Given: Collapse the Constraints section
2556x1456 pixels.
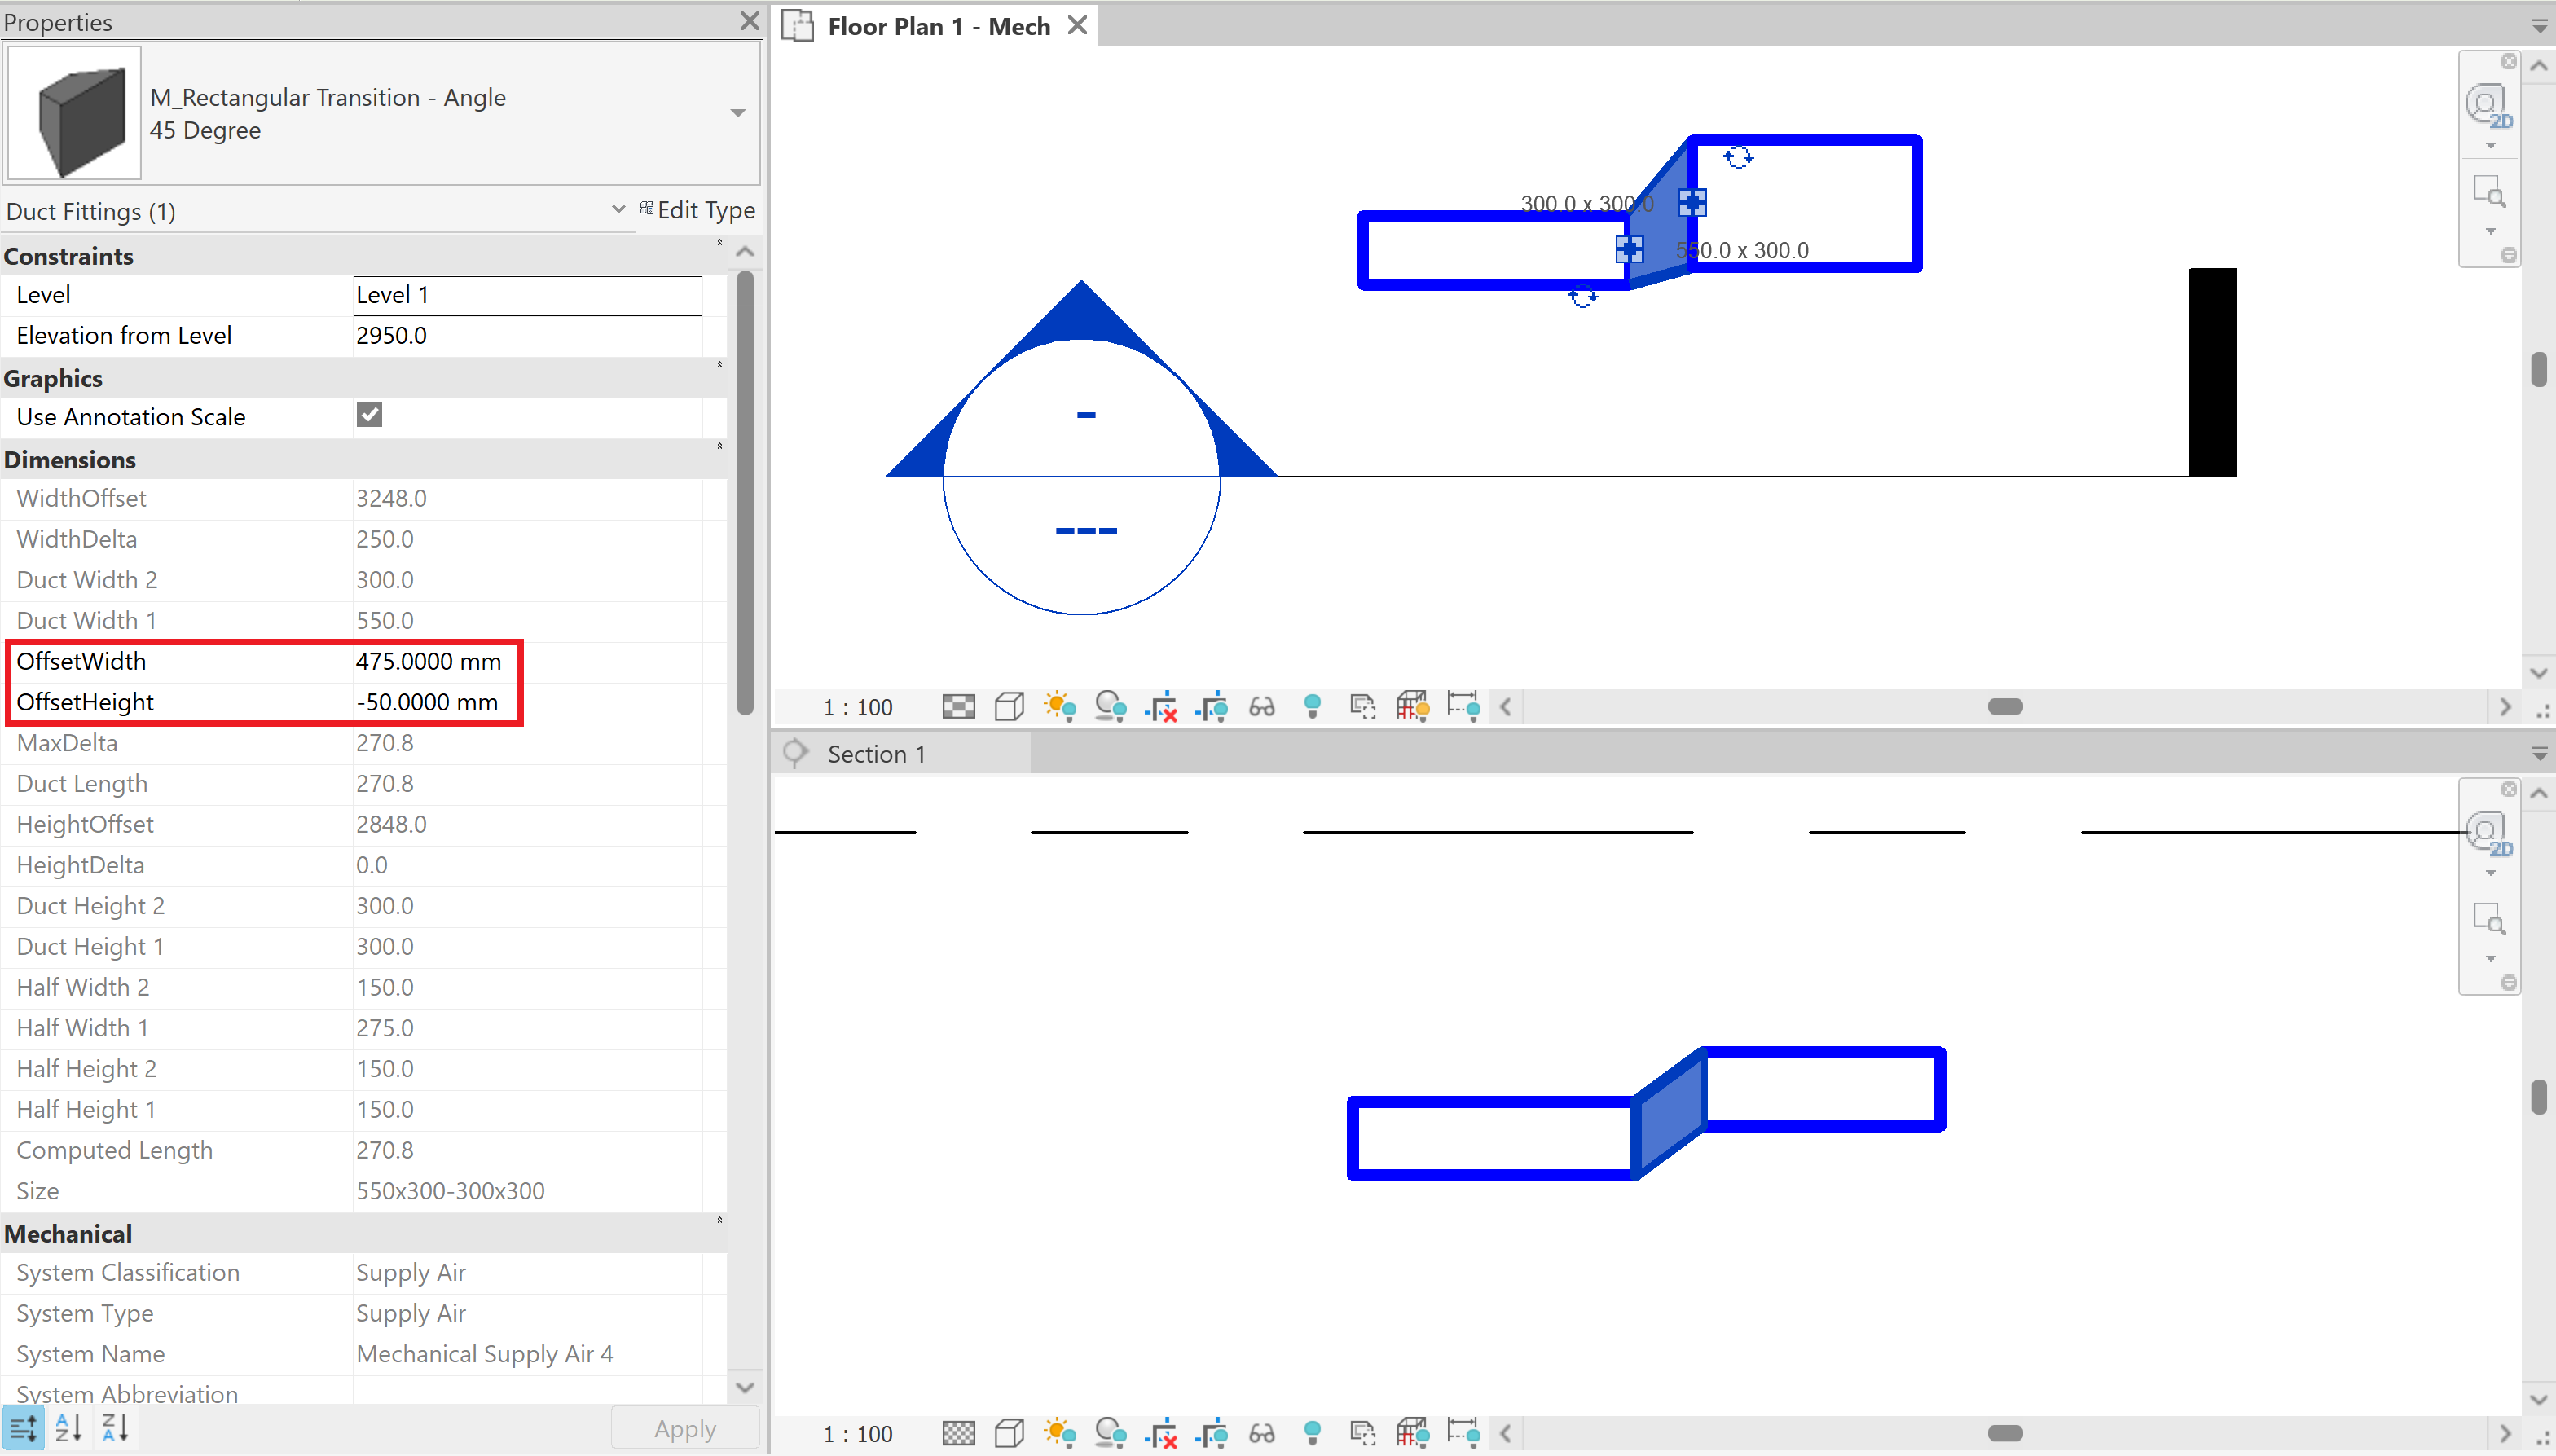Looking at the screenshot, I should click(x=719, y=244).
